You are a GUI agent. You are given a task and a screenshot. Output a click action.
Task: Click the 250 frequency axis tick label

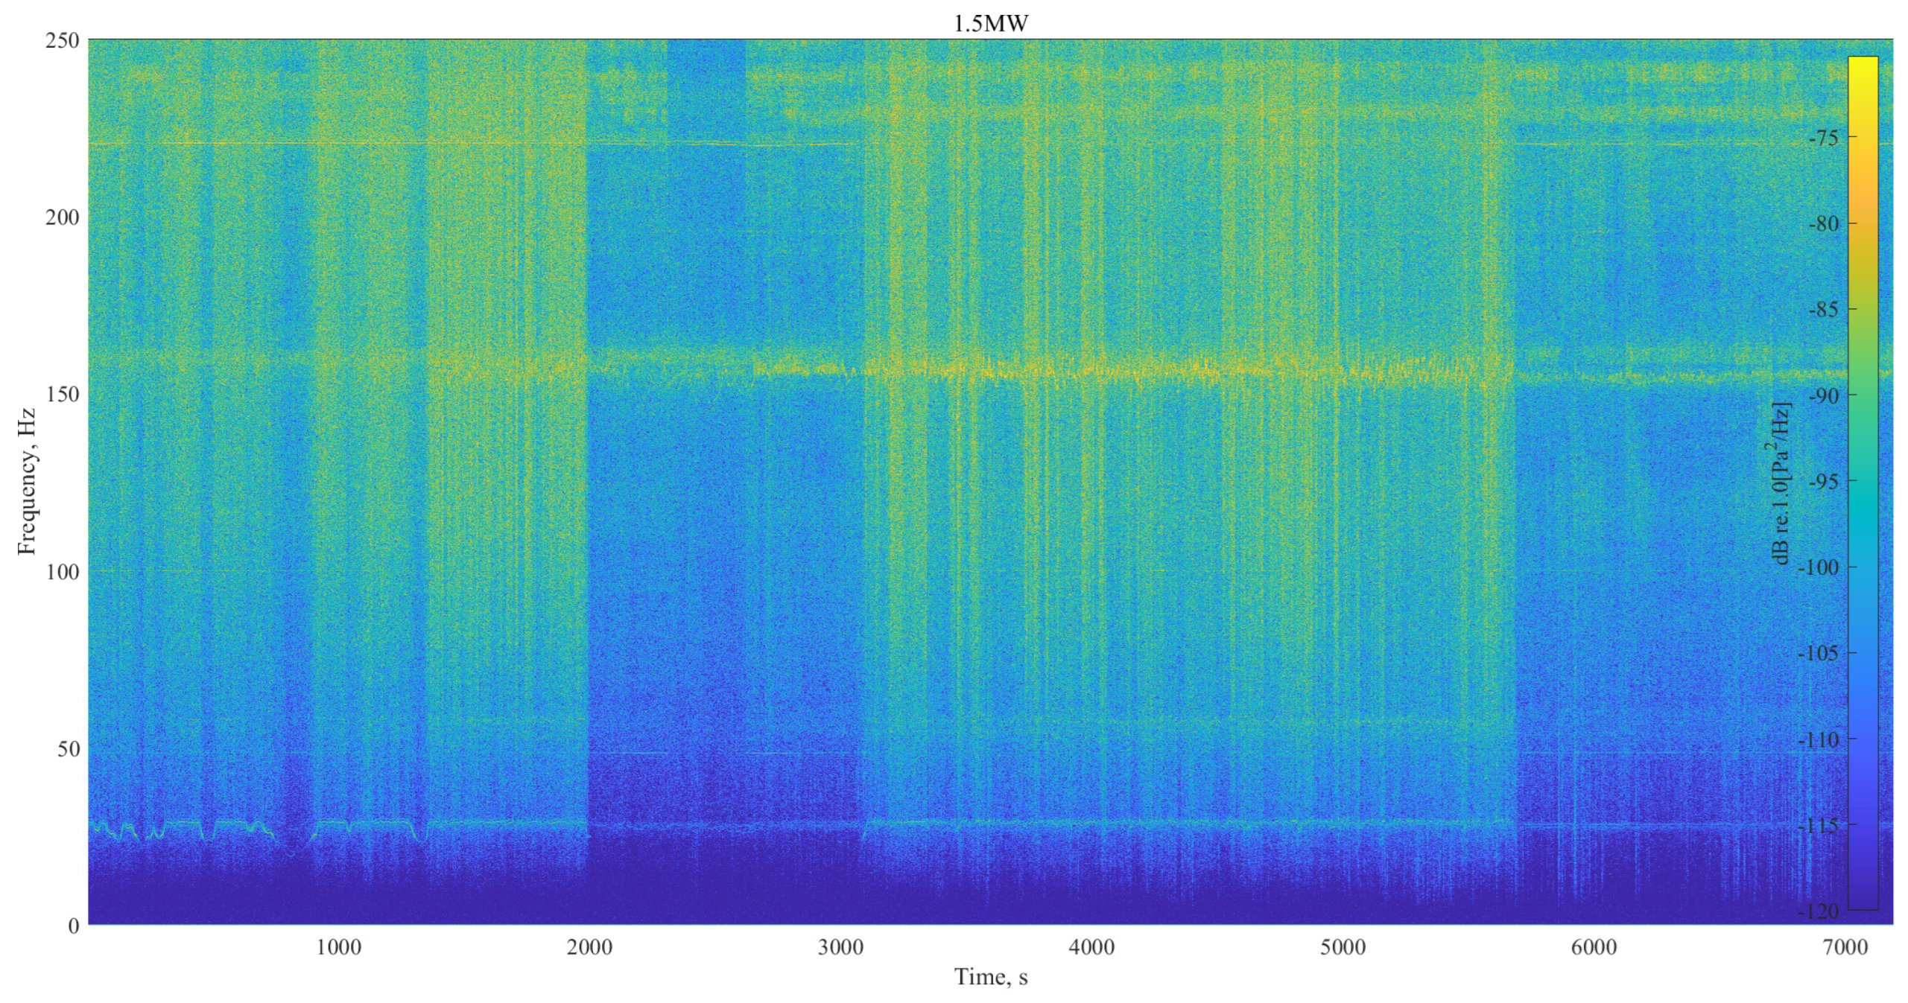(63, 40)
